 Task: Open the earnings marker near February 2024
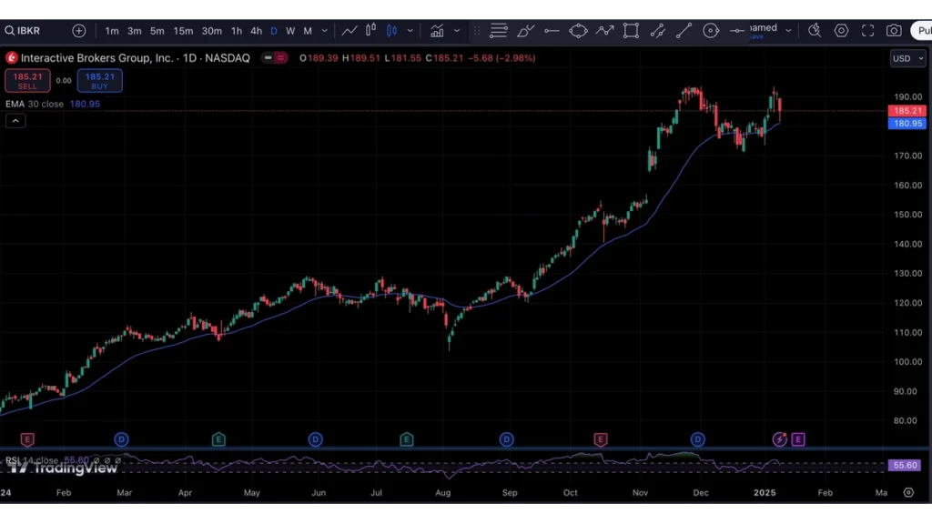point(27,439)
